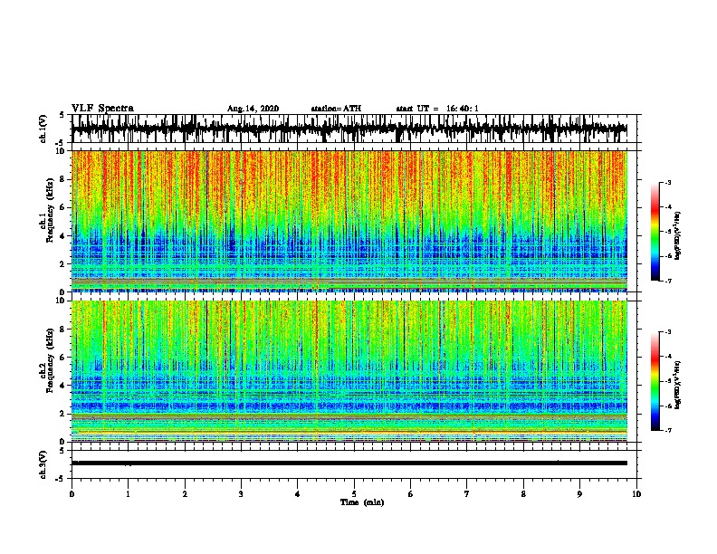Click the "station=ATH" header label
This screenshot has width=717, height=554.
[x=336, y=109]
